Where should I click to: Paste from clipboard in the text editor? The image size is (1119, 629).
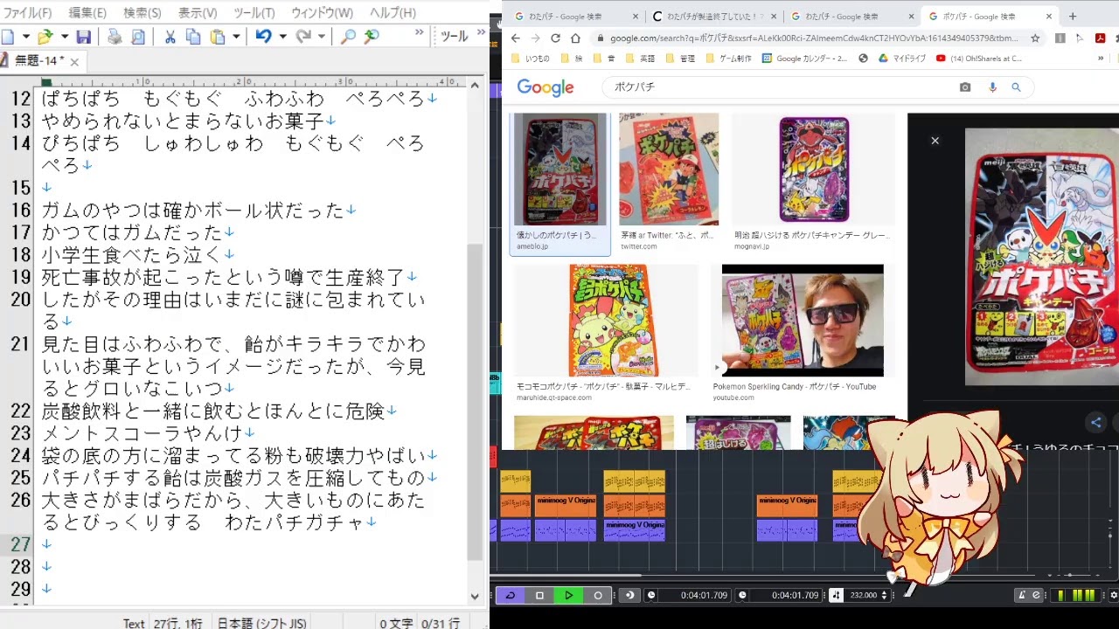click(218, 36)
